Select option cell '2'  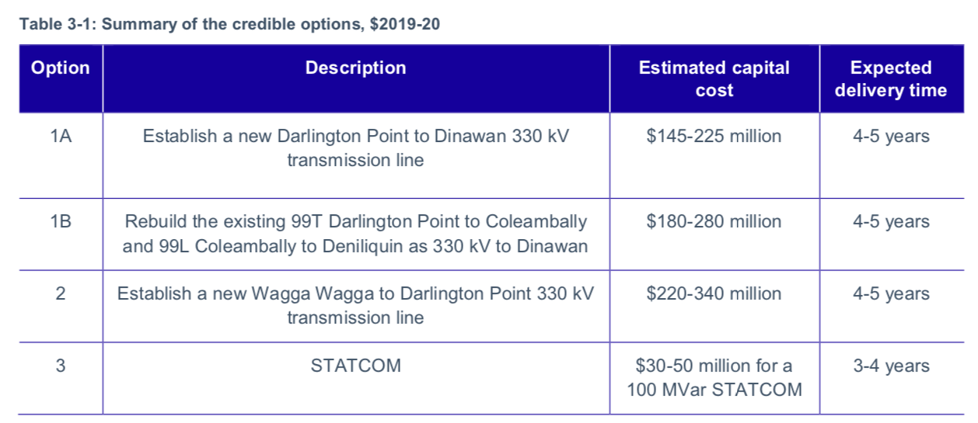click(x=61, y=294)
